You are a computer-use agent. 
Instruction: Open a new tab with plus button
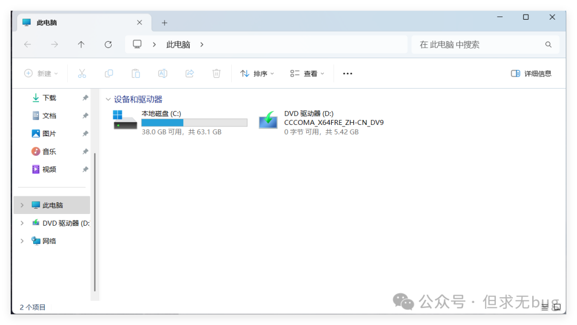[165, 23]
